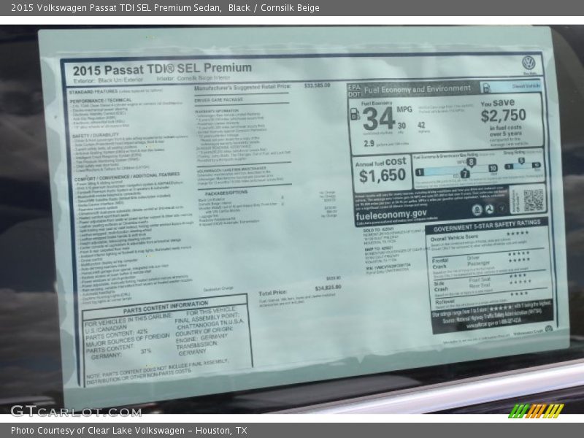Click the fuel pump icon beside 34 MPG

click(355, 114)
